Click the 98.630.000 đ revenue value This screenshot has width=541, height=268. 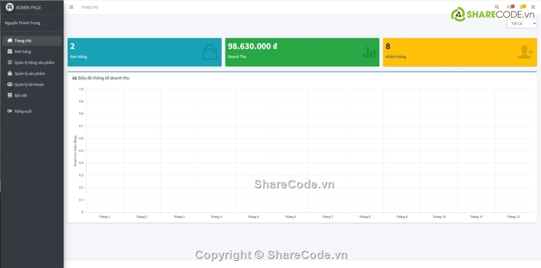click(252, 46)
